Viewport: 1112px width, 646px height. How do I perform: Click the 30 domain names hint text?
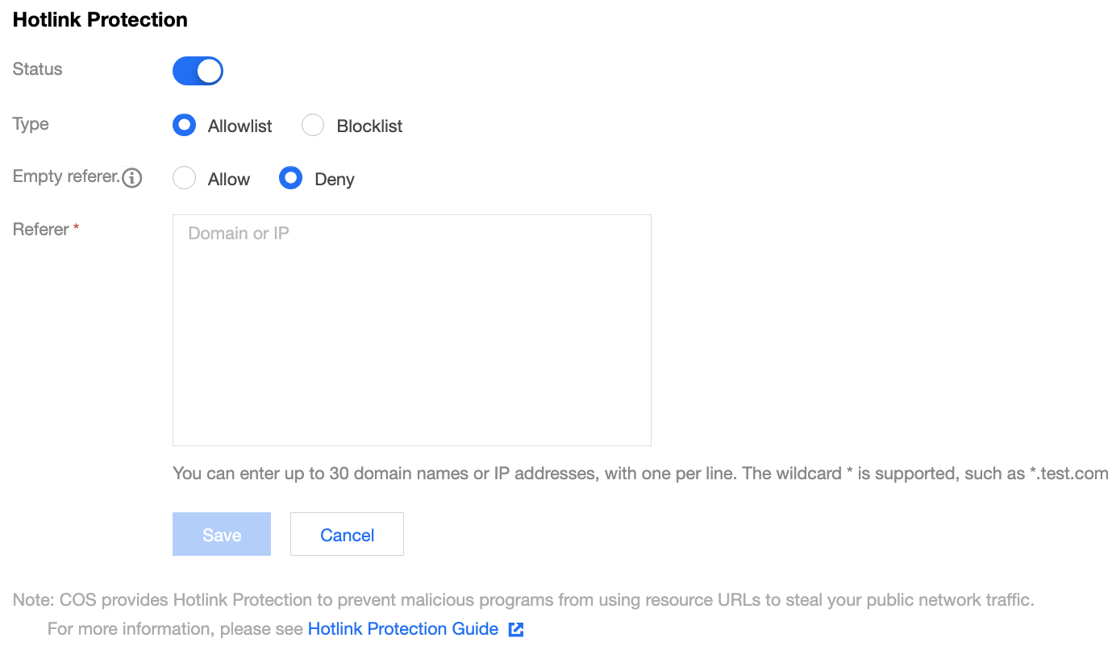click(x=640, y=474)
